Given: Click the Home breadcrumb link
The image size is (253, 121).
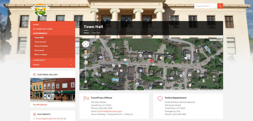Looking at the screenshot, I should [x=86, y=33].
